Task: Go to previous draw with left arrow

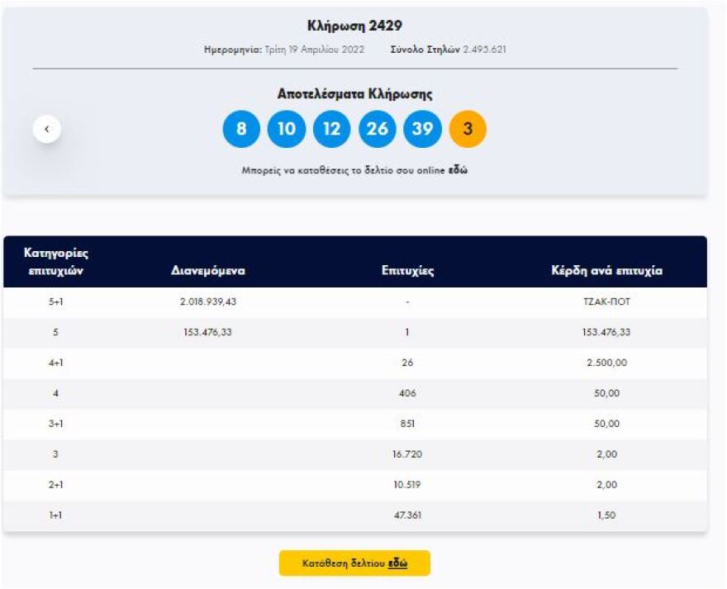Action: (47, 129)
